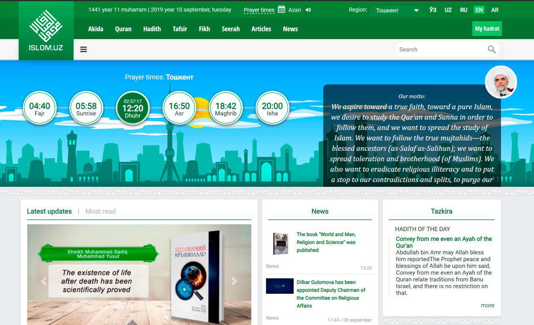Viewport: 534px width, 325px height.
Task: Open the Quran menu item
Action: 123,29
